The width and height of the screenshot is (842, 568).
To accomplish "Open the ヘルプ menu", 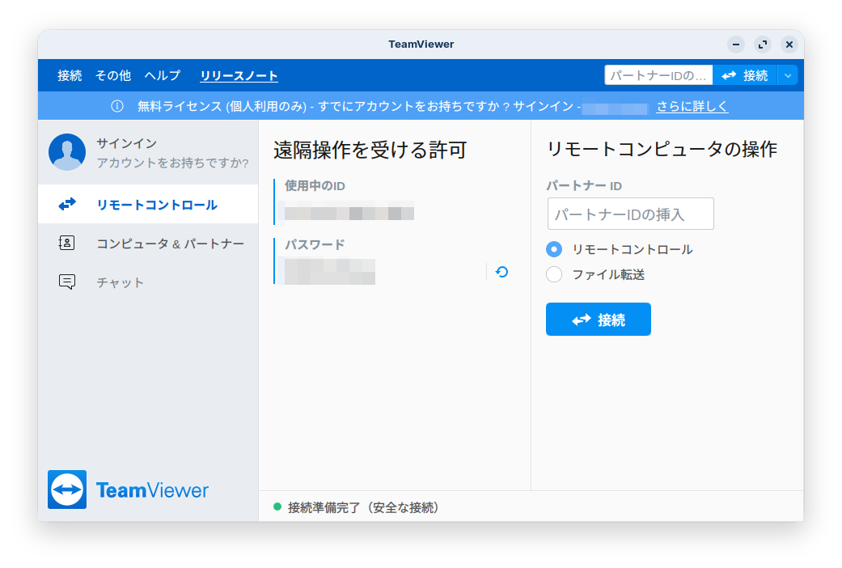I will pyautogui.click(x=163, y=76).
